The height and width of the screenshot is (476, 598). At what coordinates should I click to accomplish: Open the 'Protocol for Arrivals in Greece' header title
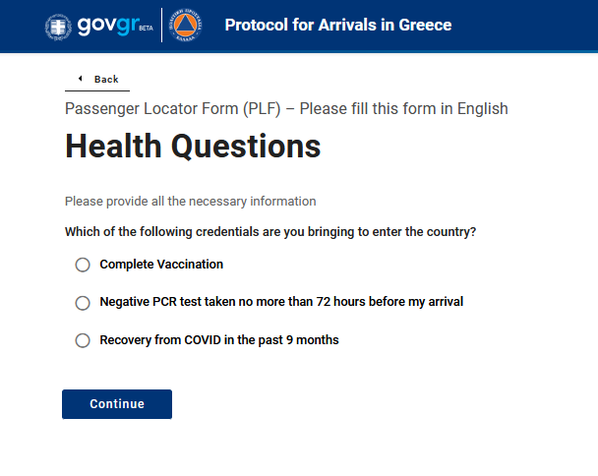[x=338, y=25]
